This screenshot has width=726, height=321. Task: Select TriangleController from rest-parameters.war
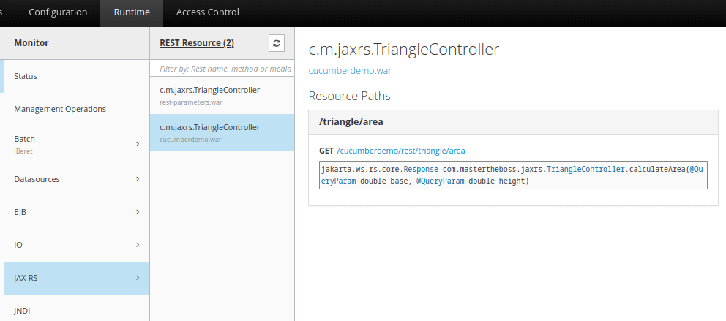[x=222, y=95]
